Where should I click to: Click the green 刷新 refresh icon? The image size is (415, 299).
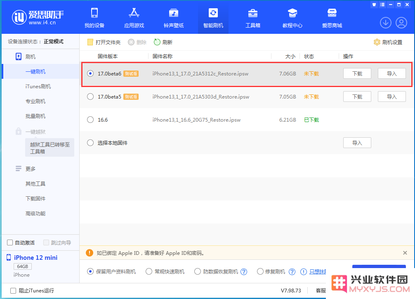point(157,42)
